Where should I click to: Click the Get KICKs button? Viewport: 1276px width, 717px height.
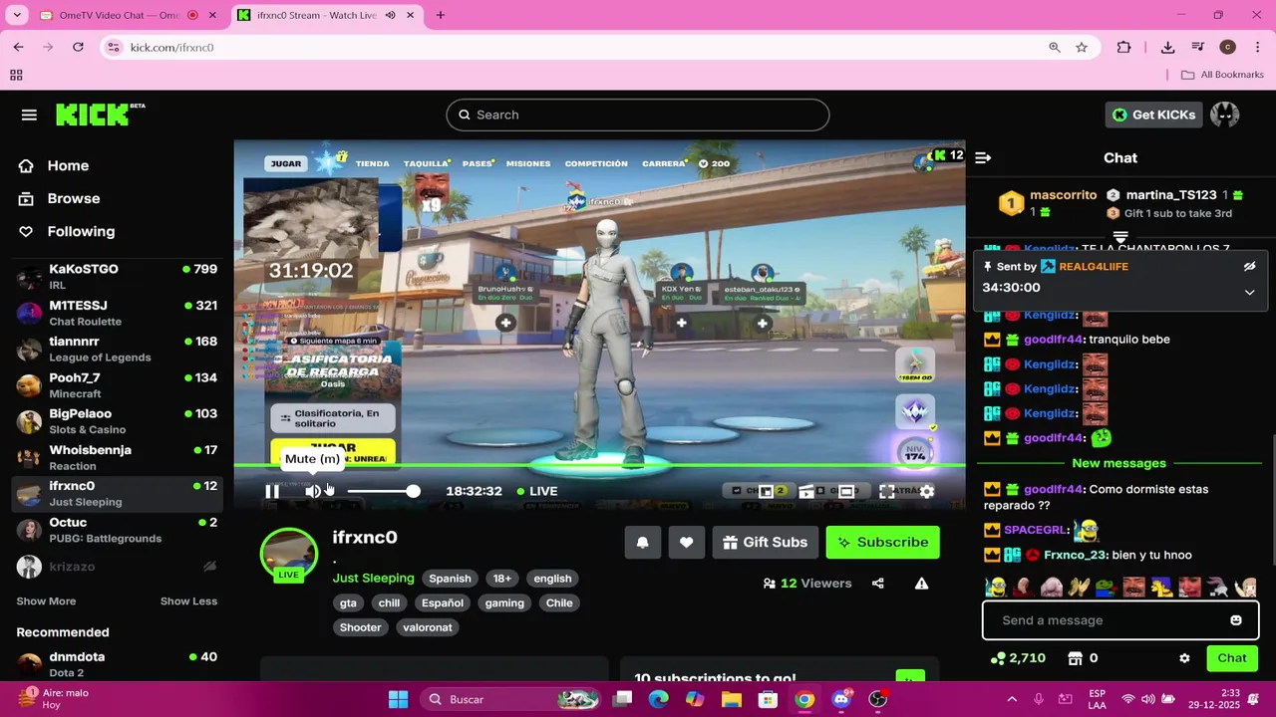coord(1153,115)
